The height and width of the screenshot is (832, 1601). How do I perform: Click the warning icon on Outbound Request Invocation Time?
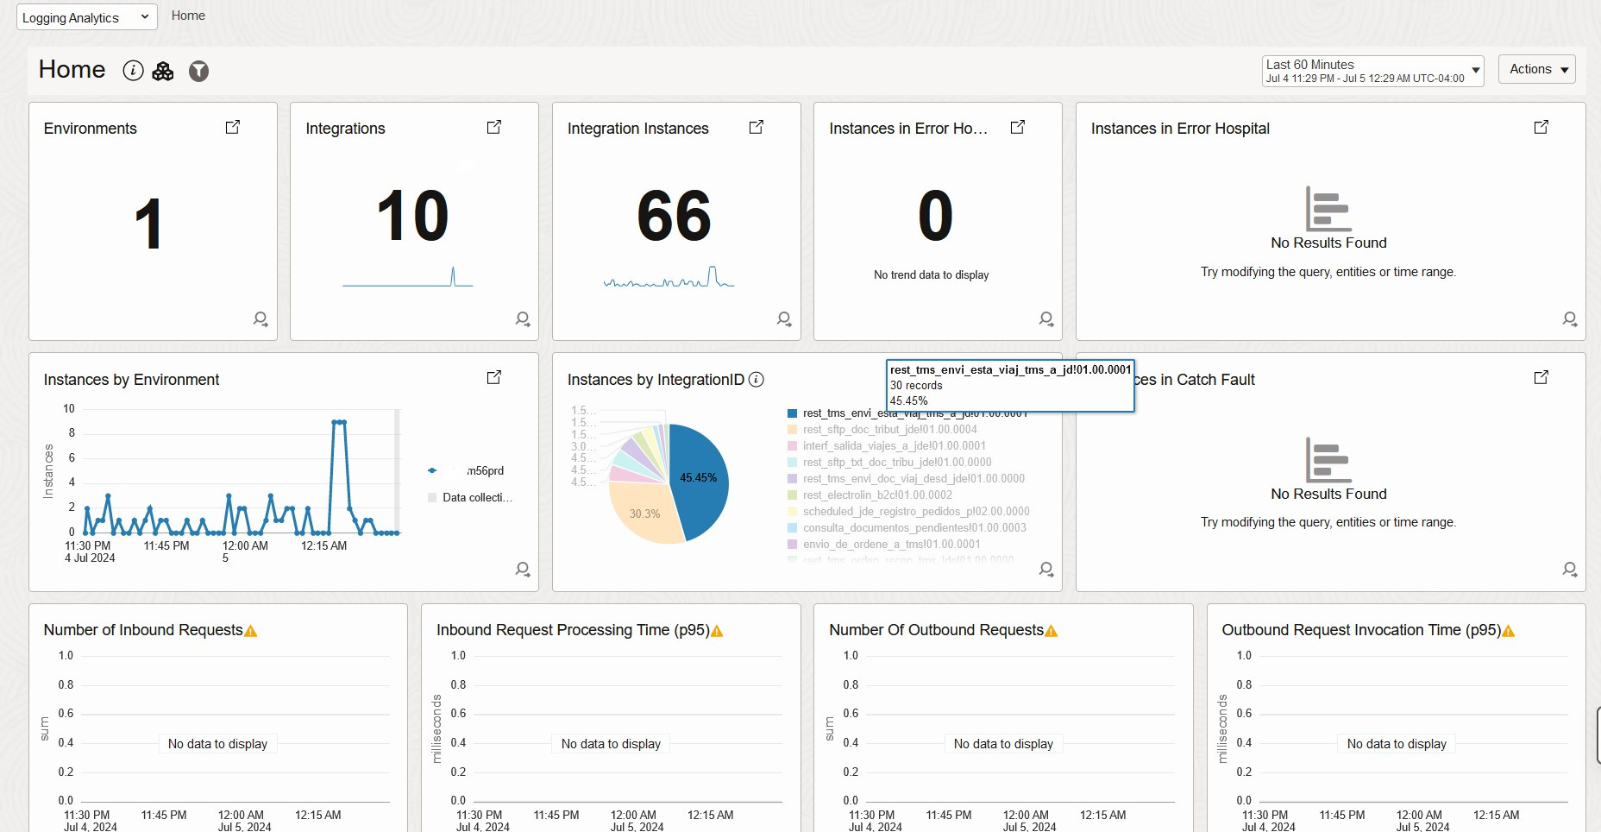point(1509,631)
